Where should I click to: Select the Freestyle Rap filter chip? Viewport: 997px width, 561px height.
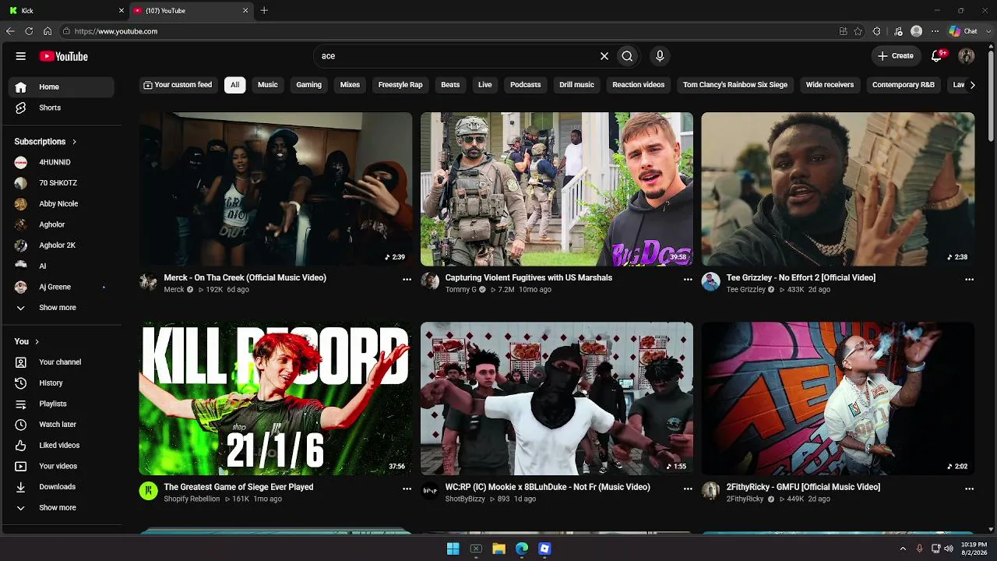pyautogui.click(x=400, y=85)
